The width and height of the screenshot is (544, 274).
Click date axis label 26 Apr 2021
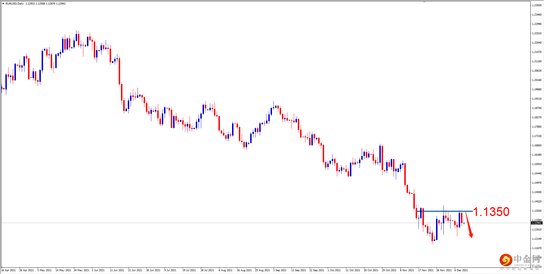[26, 270]
